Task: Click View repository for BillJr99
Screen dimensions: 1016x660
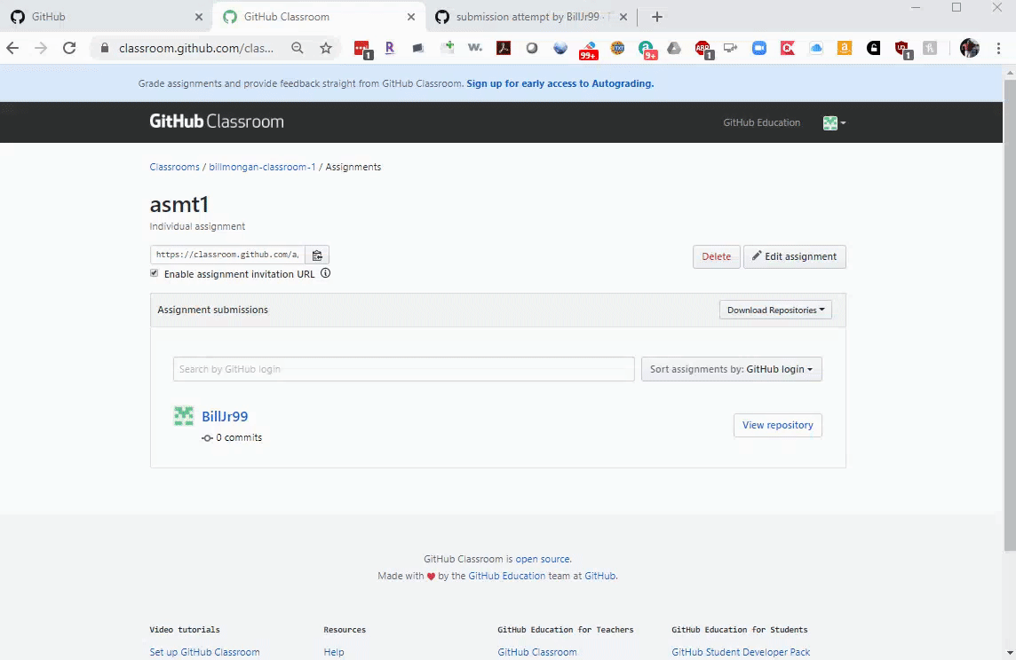Action: click(778, 425)
